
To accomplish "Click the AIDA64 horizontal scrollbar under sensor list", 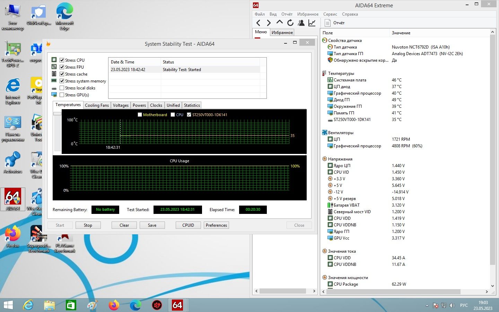I will coord(393,292).
